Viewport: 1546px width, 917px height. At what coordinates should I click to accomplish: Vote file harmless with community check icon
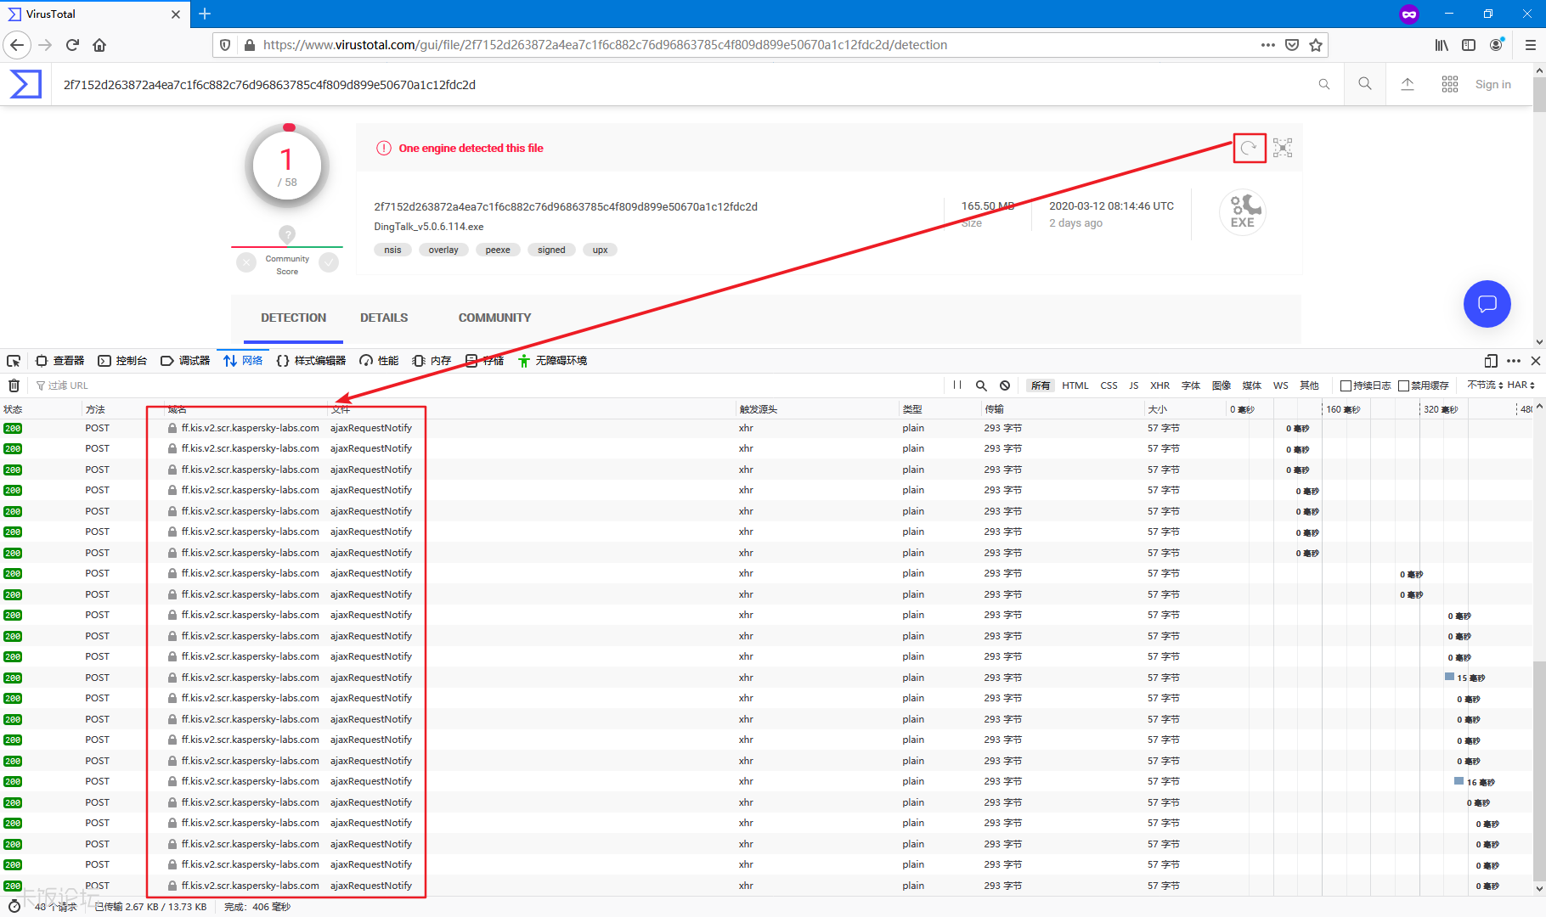click(x=329, y=262)
